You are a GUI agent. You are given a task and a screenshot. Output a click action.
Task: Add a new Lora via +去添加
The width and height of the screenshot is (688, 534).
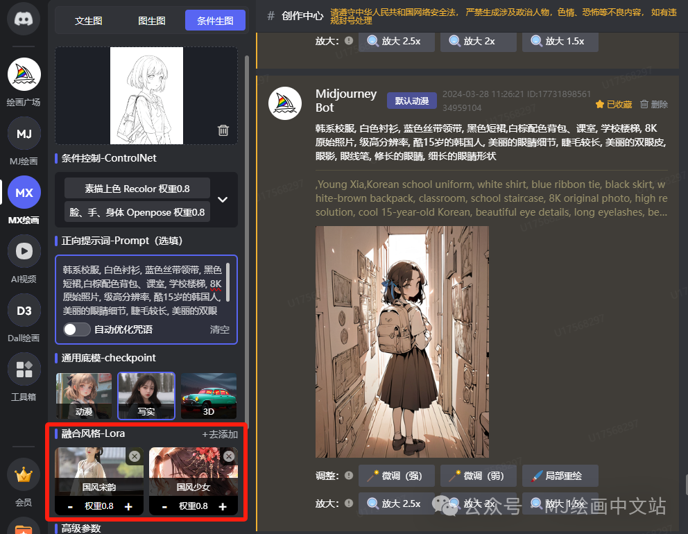[x=221, y=433]
